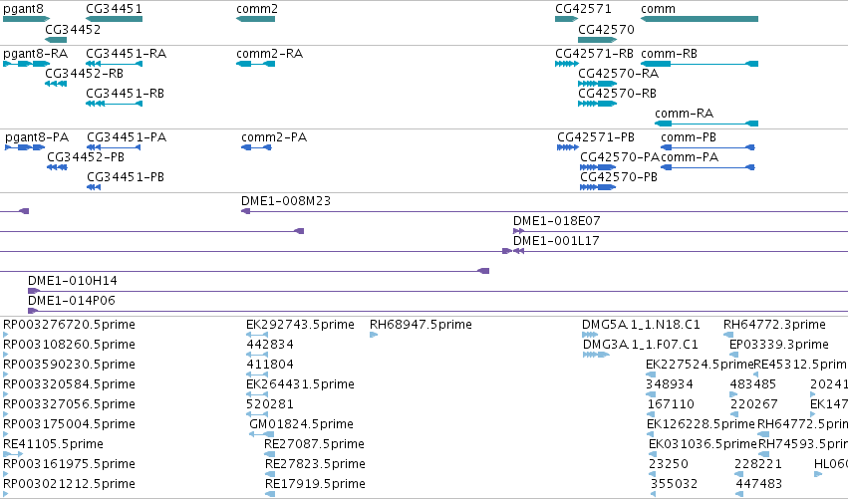Click the pgant8-RA transcript
Image resolution: width=848 pixels, height=499 pixels.
(x=26, y=64)
